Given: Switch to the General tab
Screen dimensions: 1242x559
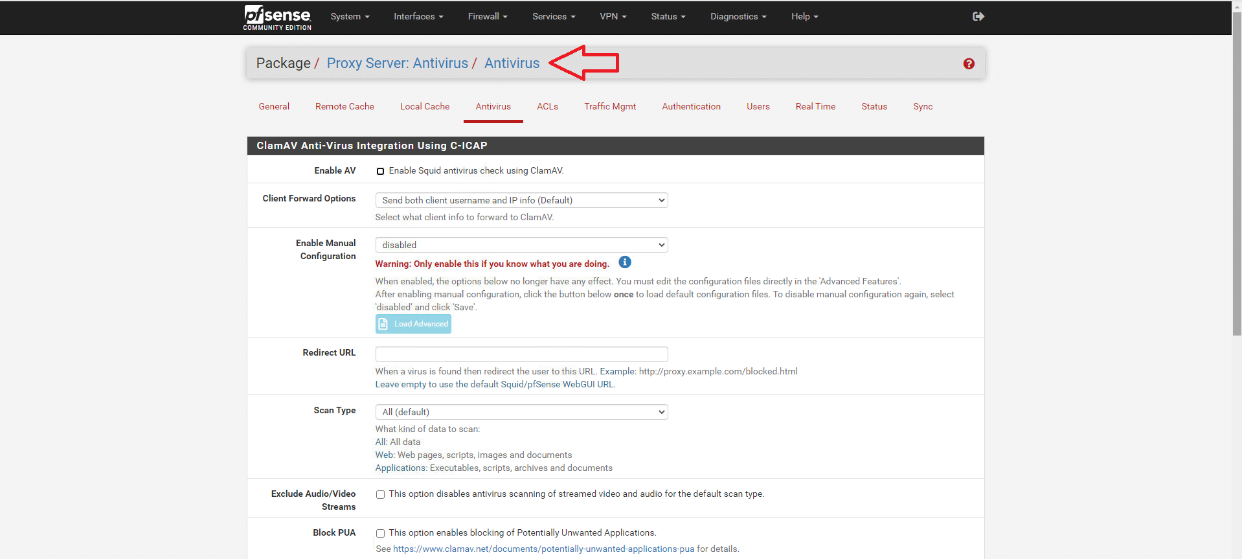Looking at the screenshot, I should coord(274,106).
